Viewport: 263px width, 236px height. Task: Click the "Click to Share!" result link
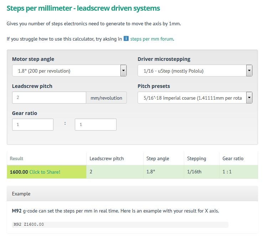[45, 172]
